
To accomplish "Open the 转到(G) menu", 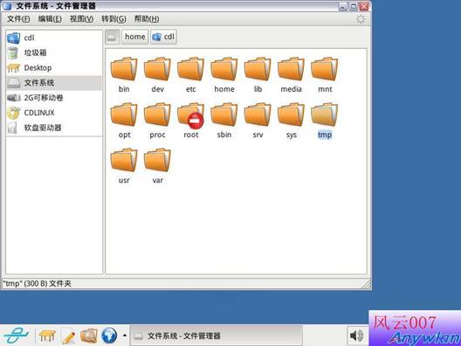I will (114, 19).
